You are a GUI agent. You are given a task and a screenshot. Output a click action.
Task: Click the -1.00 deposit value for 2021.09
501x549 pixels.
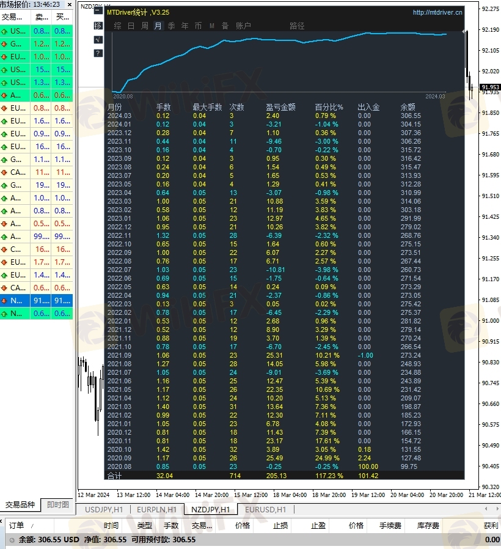(365, 355)
